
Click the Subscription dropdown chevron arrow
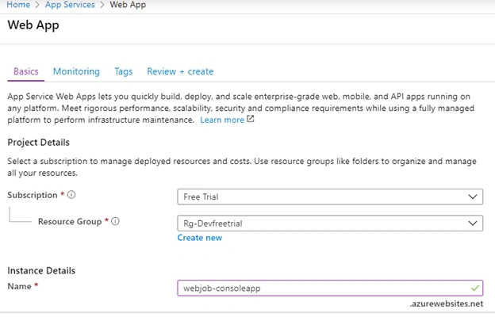pos(472,197)
